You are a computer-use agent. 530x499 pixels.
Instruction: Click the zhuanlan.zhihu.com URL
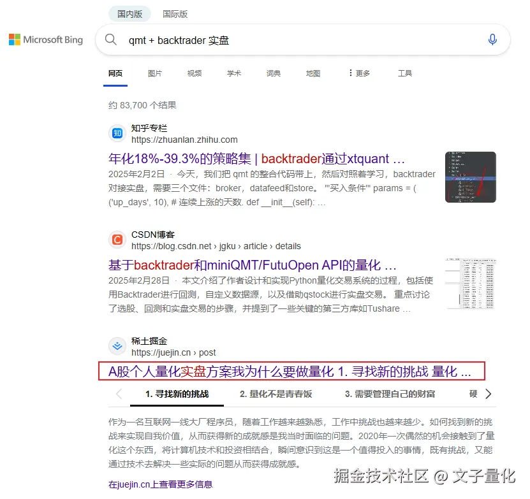(x=184, y=140)
